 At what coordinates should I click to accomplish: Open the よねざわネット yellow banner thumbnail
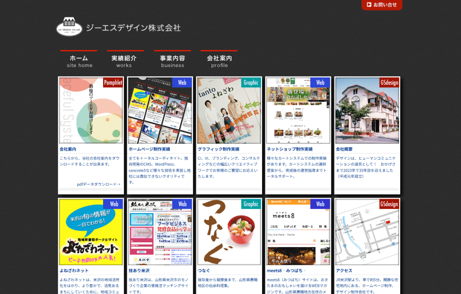pyautogui.click(x=91, y=232)
